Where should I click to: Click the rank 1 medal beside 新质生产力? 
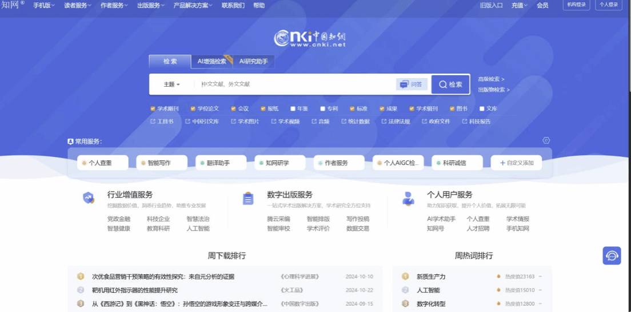[405, 277]
